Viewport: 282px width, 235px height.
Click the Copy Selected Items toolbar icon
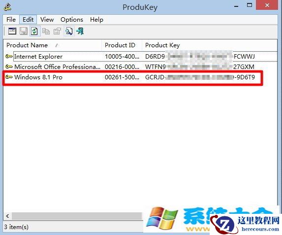coord(46,31)
